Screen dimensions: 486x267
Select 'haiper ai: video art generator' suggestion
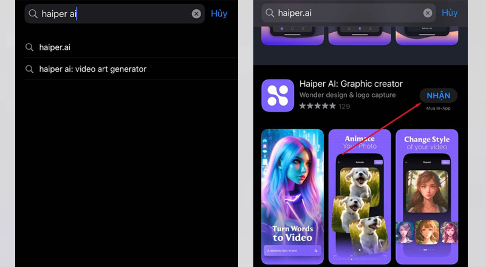(x=131, y=69)
